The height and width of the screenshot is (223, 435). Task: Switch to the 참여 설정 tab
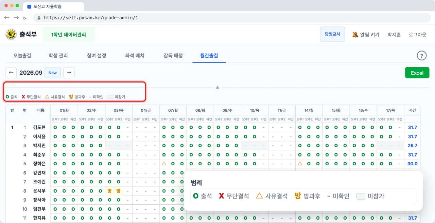click(x=97, y=56)
